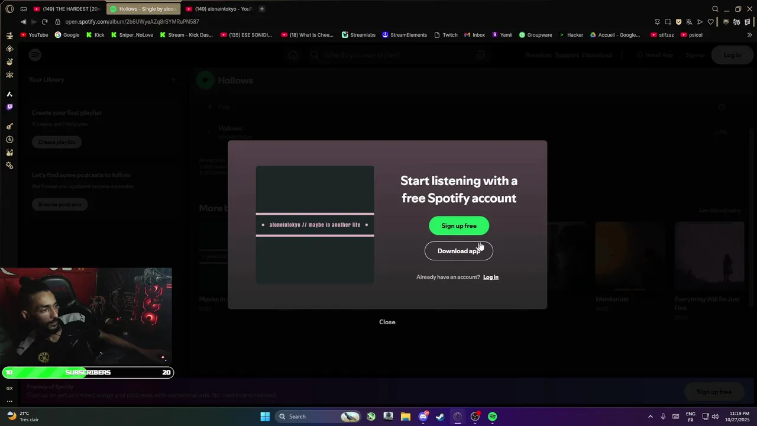Open Spotify app from the taskbar

[x=492, y=417]
